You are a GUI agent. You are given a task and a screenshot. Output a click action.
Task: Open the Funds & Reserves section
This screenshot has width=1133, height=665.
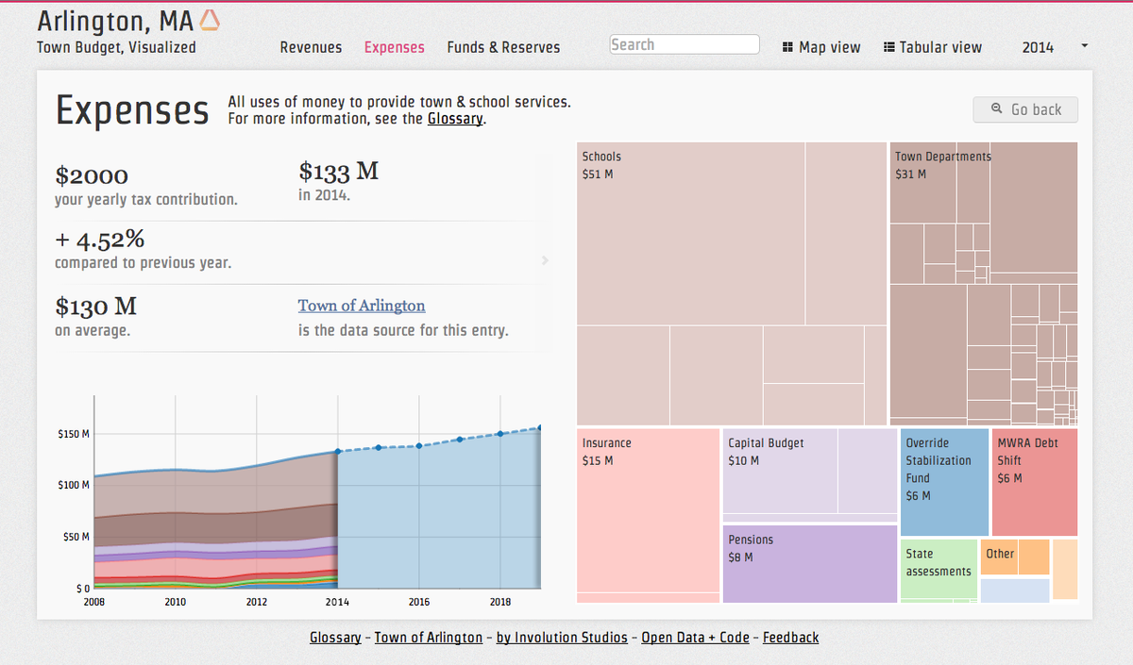[503, 46]
